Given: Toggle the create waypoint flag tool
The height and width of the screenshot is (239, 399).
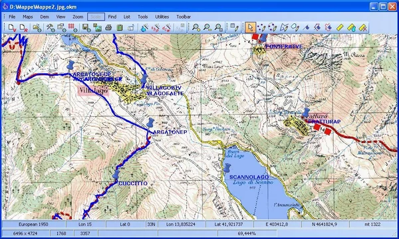Looking at the screenshot, I should (x=306, y=27).
